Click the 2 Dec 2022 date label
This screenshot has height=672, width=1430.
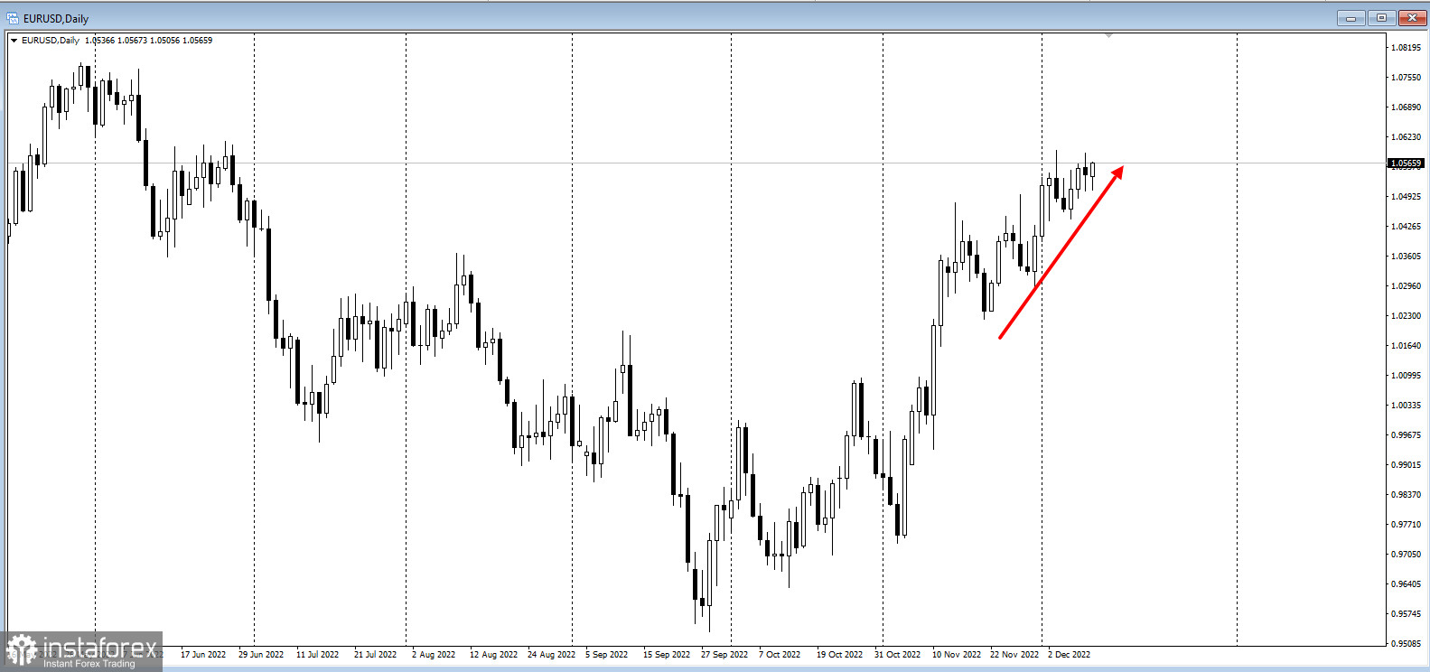pyautogui.click(x=1070, y=655)
